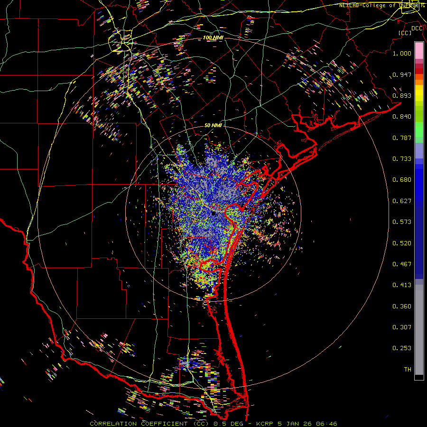This screenshot has width=427, height=427.
Task: Click the gray lower segment of the color bar
Action: tap(419, 330)
